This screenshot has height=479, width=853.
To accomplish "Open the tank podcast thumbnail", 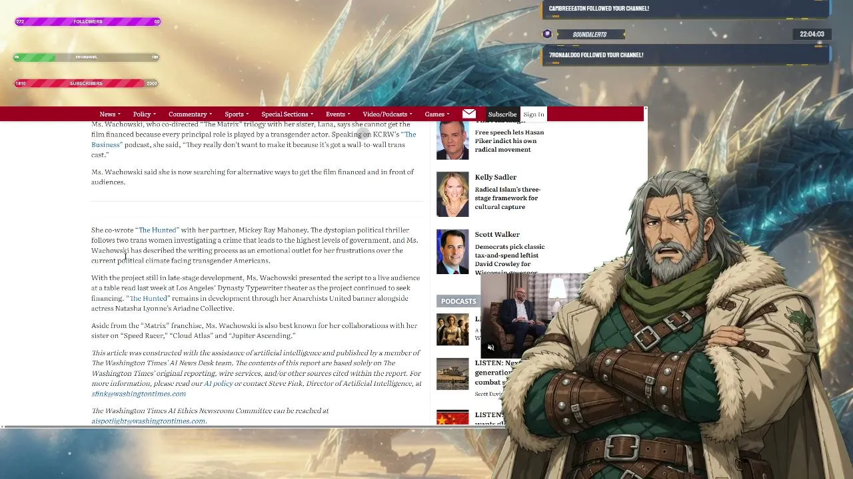I will click(x=452, y=374).
